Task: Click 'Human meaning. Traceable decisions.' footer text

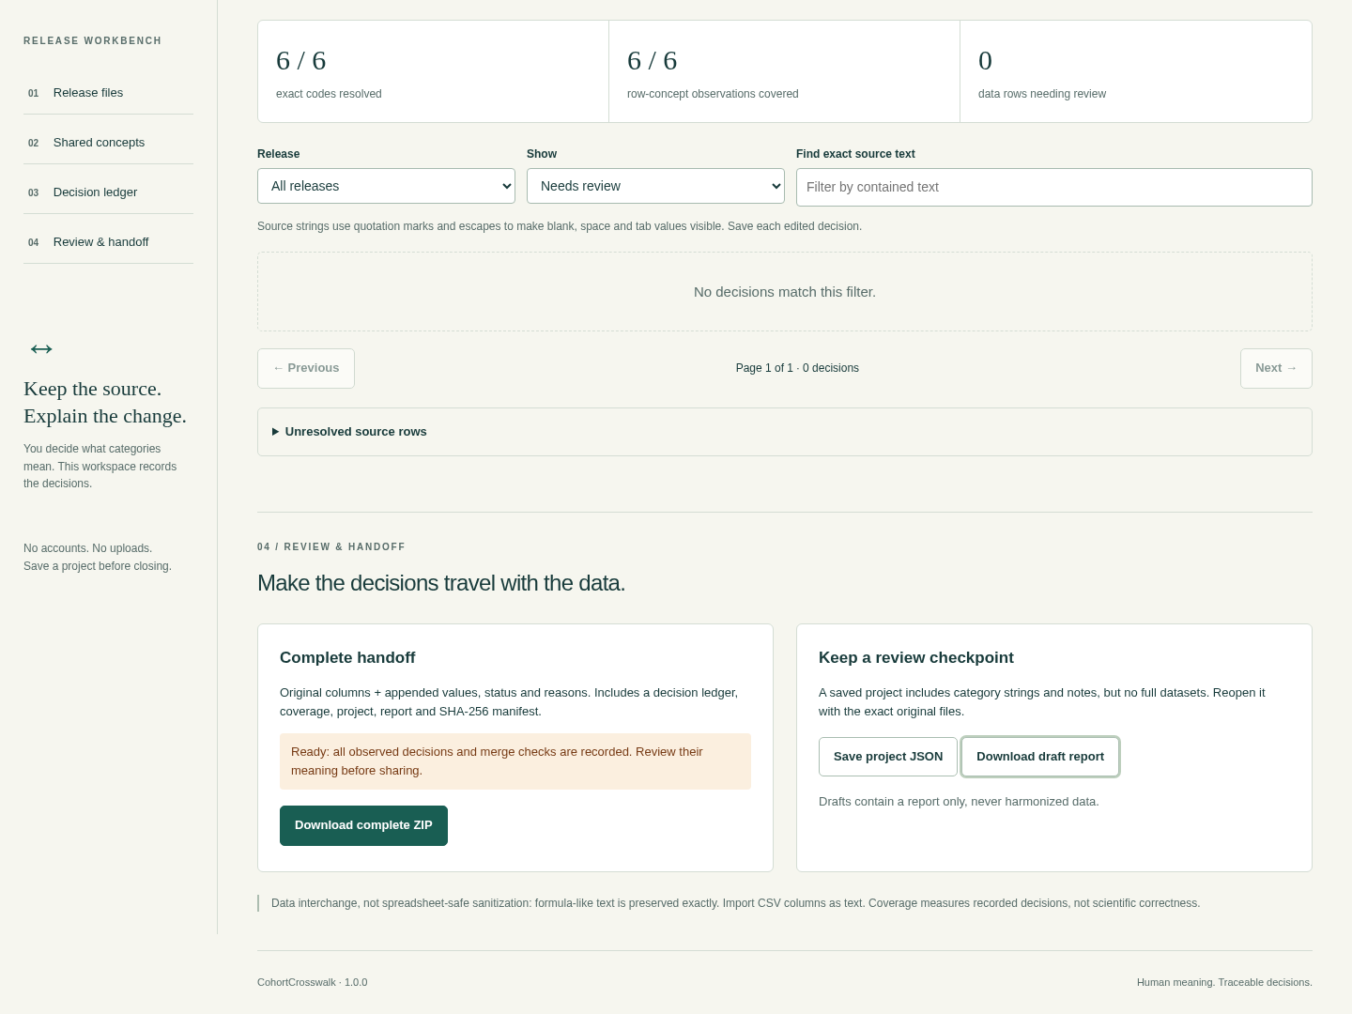Action: 1224,982
